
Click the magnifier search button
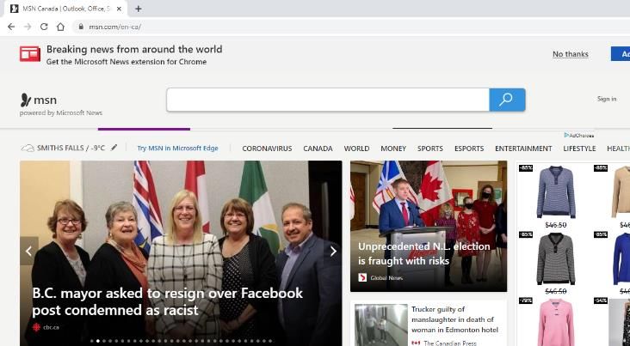pyautogui.click(x=507, y=100)
